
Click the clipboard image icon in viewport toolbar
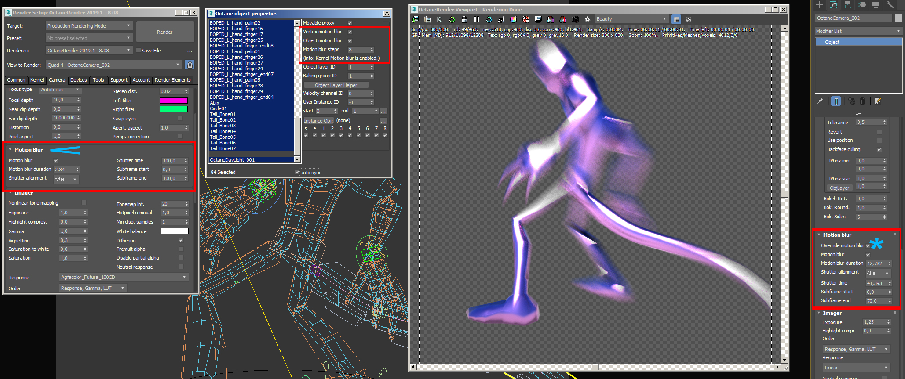(x=427, y=19)
